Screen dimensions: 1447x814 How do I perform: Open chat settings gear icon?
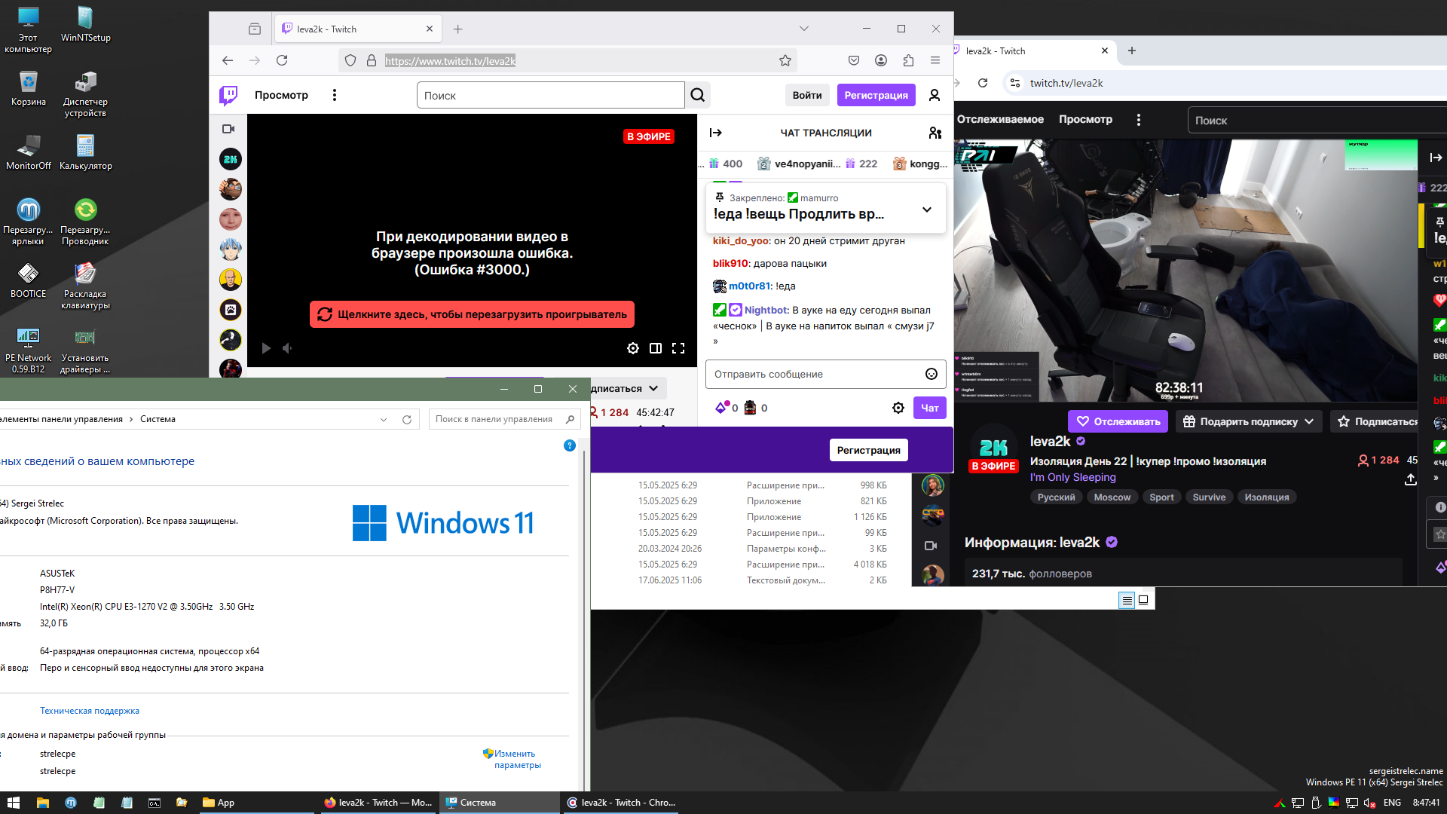click(x=898, y=408)
